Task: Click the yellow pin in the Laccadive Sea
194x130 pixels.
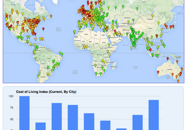Action: (x=131, y=48)
